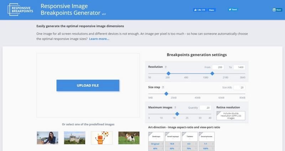Screen dimensions: 285x151
Task: Click the Twitter Tweet button
Action: [x=233, y=10]
